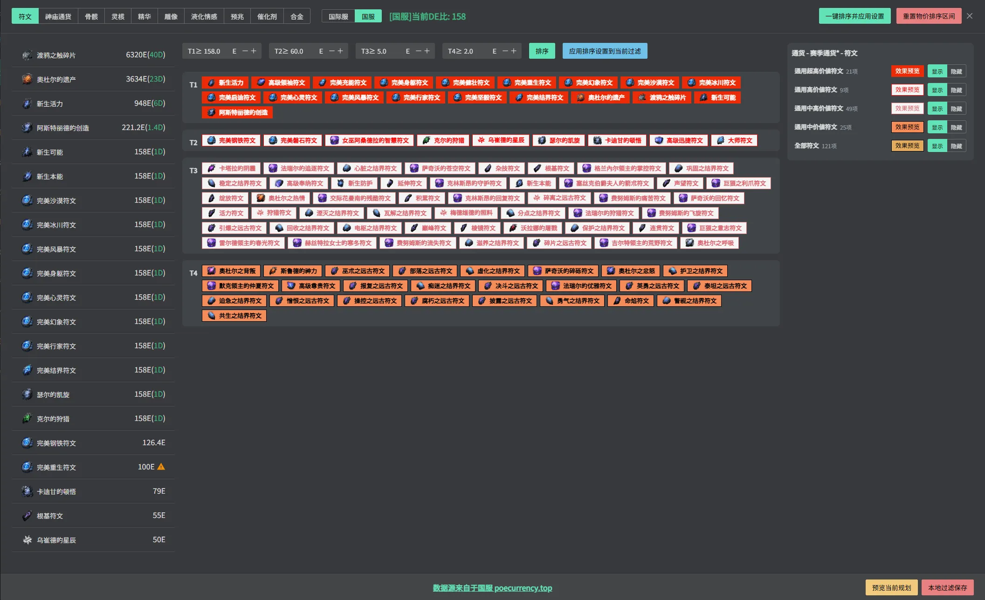Select the 阿斯特丽德的创造 tag in tier T1
The image size is (985, 600).
click(237, 112)
